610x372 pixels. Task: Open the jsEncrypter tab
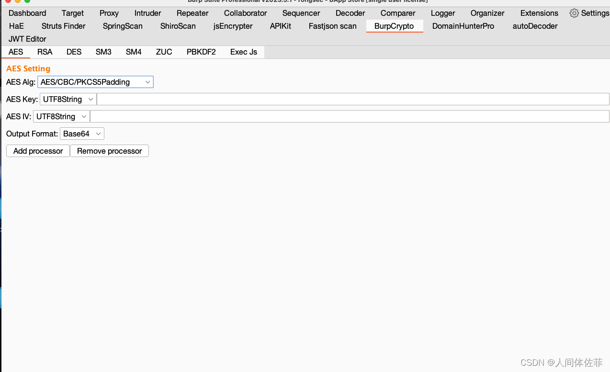coord(233,26)
